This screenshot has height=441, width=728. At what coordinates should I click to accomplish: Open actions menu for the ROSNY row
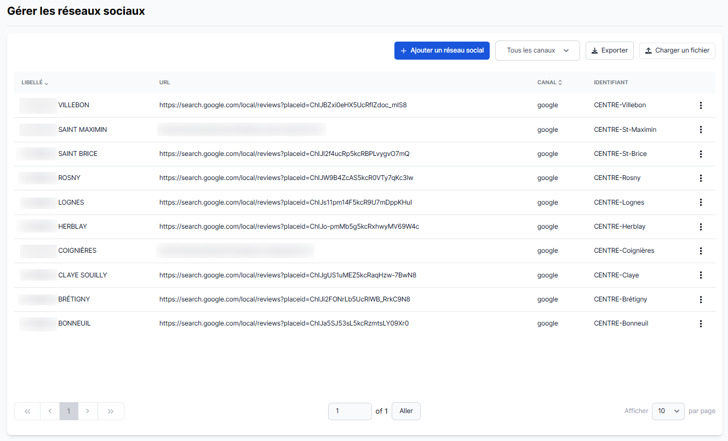[701, 178]
